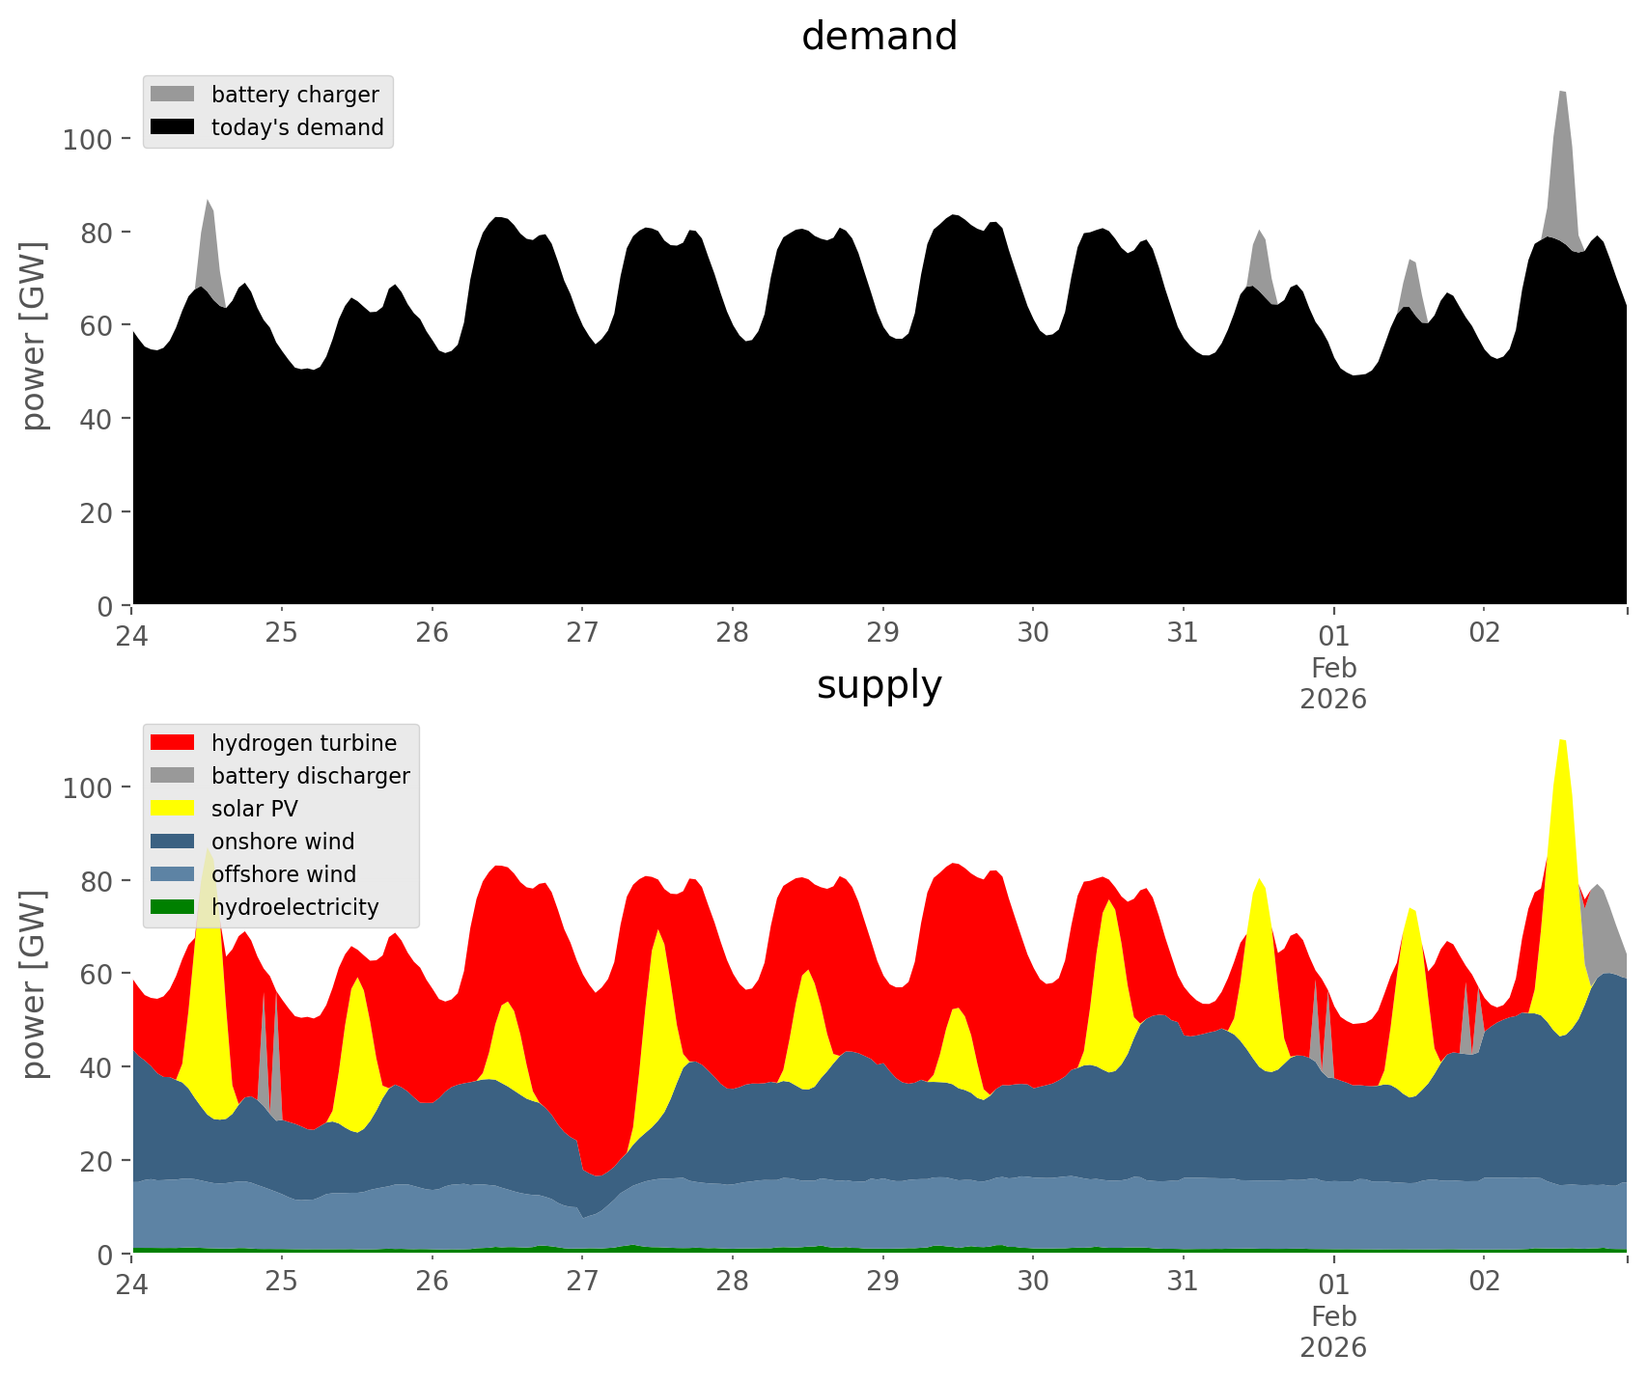Click the "Feb 2026" label under demand chart
1647x1381 pixels.
pos(1333,683)
